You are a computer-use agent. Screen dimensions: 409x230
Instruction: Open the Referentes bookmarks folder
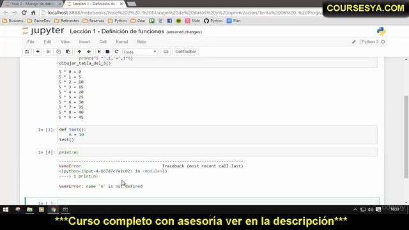(66, 21)
